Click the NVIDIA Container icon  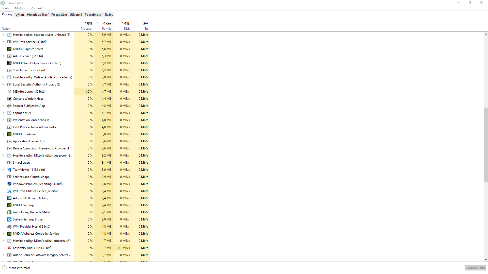(x=9, y=134)
